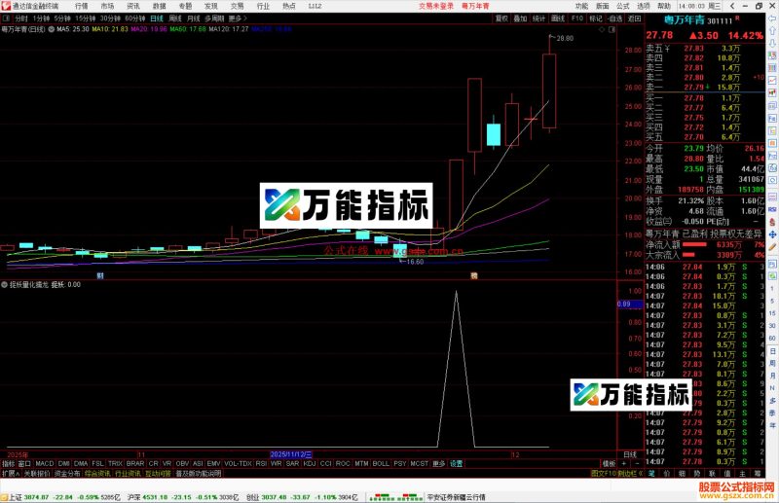Click the 统计 statistics button
The width and height of the screenshot is (779, 503).
click(538, 18)
